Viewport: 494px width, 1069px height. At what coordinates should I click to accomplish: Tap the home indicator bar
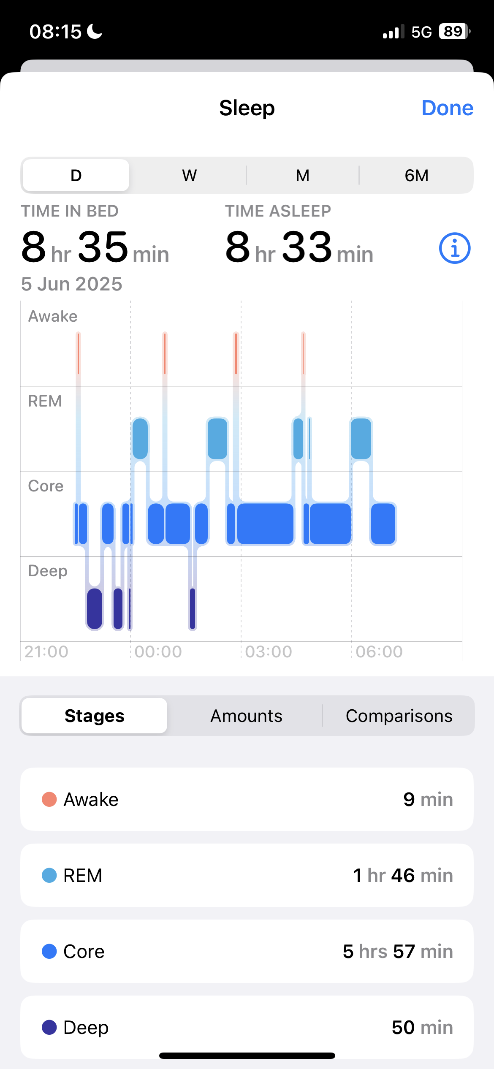247,1055
